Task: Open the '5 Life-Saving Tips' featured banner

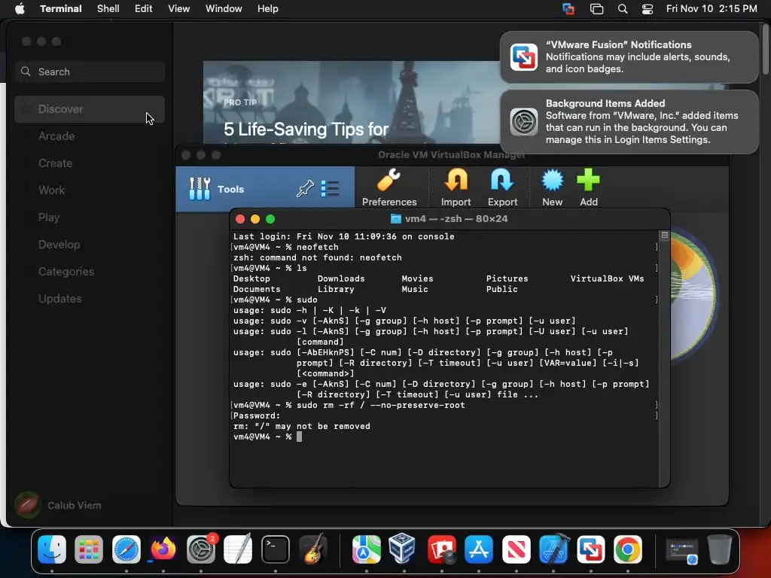Action: click(x=352, y=102)
